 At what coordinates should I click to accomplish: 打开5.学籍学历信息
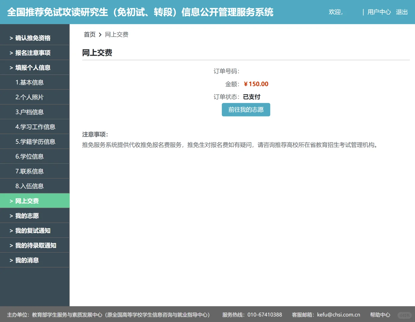[35, 141]
